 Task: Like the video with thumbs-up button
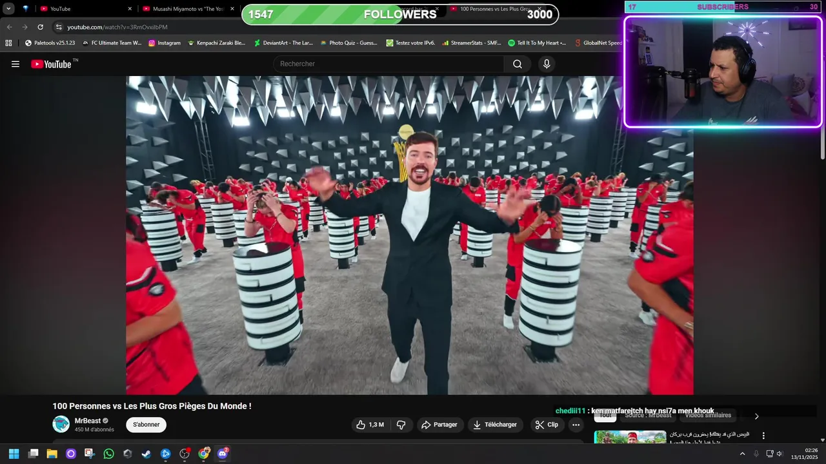(370, 425)
